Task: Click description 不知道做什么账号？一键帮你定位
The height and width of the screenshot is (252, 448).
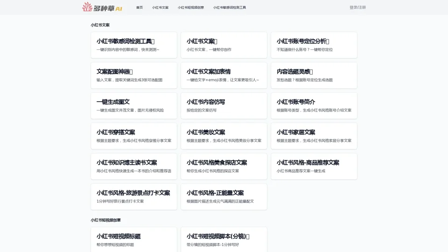Action: [x=305, y=49]
